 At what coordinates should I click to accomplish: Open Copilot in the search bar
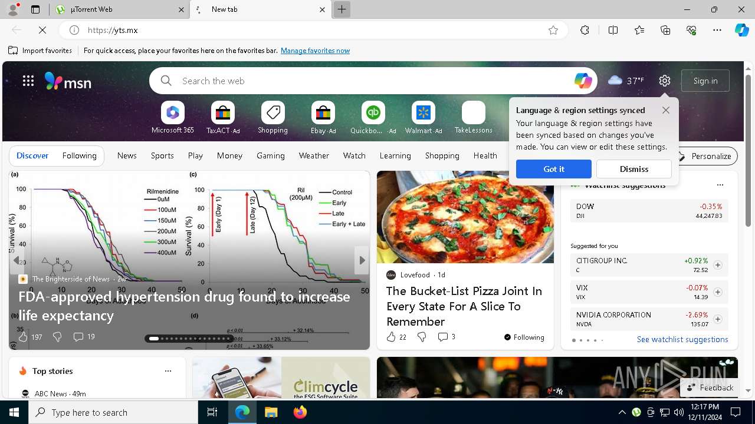pos(583,81)
